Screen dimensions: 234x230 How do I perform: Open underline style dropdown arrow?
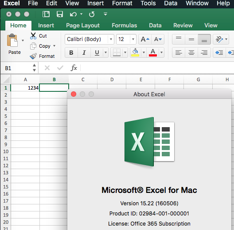105,53
